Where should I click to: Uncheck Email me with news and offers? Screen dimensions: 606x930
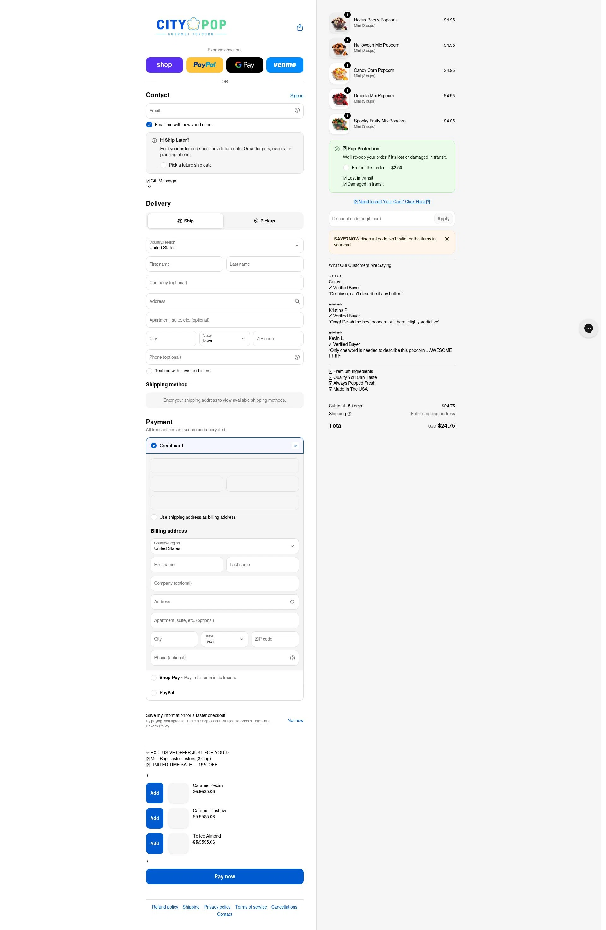[149, 125]
